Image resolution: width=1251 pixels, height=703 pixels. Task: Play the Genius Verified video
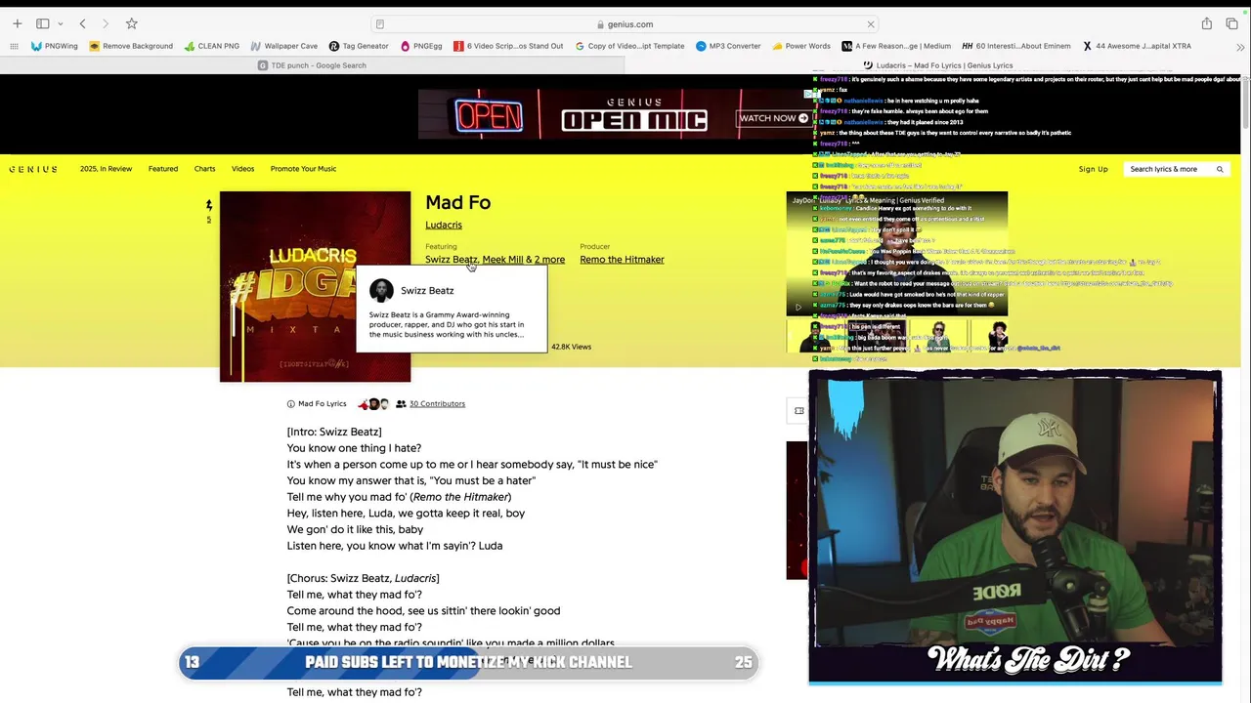(x=798, y=307)
